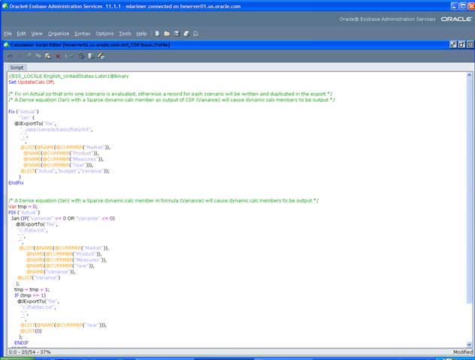
Task: Click the 'EndFix' keyword line
Action: pyautogui.click(x=16, y=183)
